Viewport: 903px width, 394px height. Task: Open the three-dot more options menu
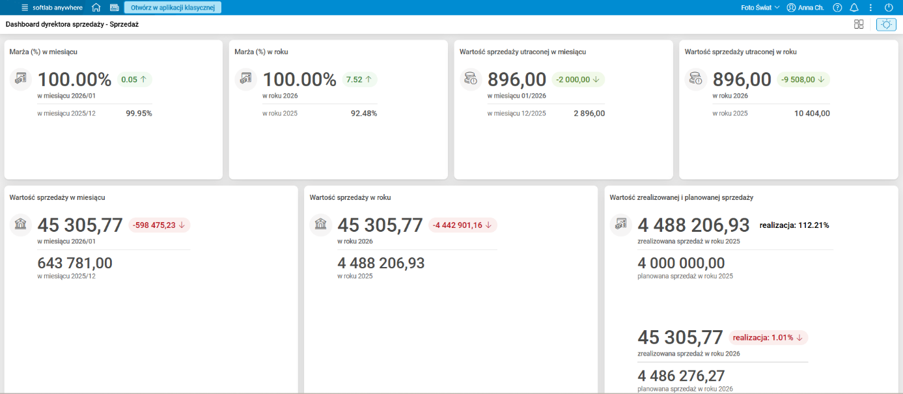pyautogui.click(x=870, y=8)
